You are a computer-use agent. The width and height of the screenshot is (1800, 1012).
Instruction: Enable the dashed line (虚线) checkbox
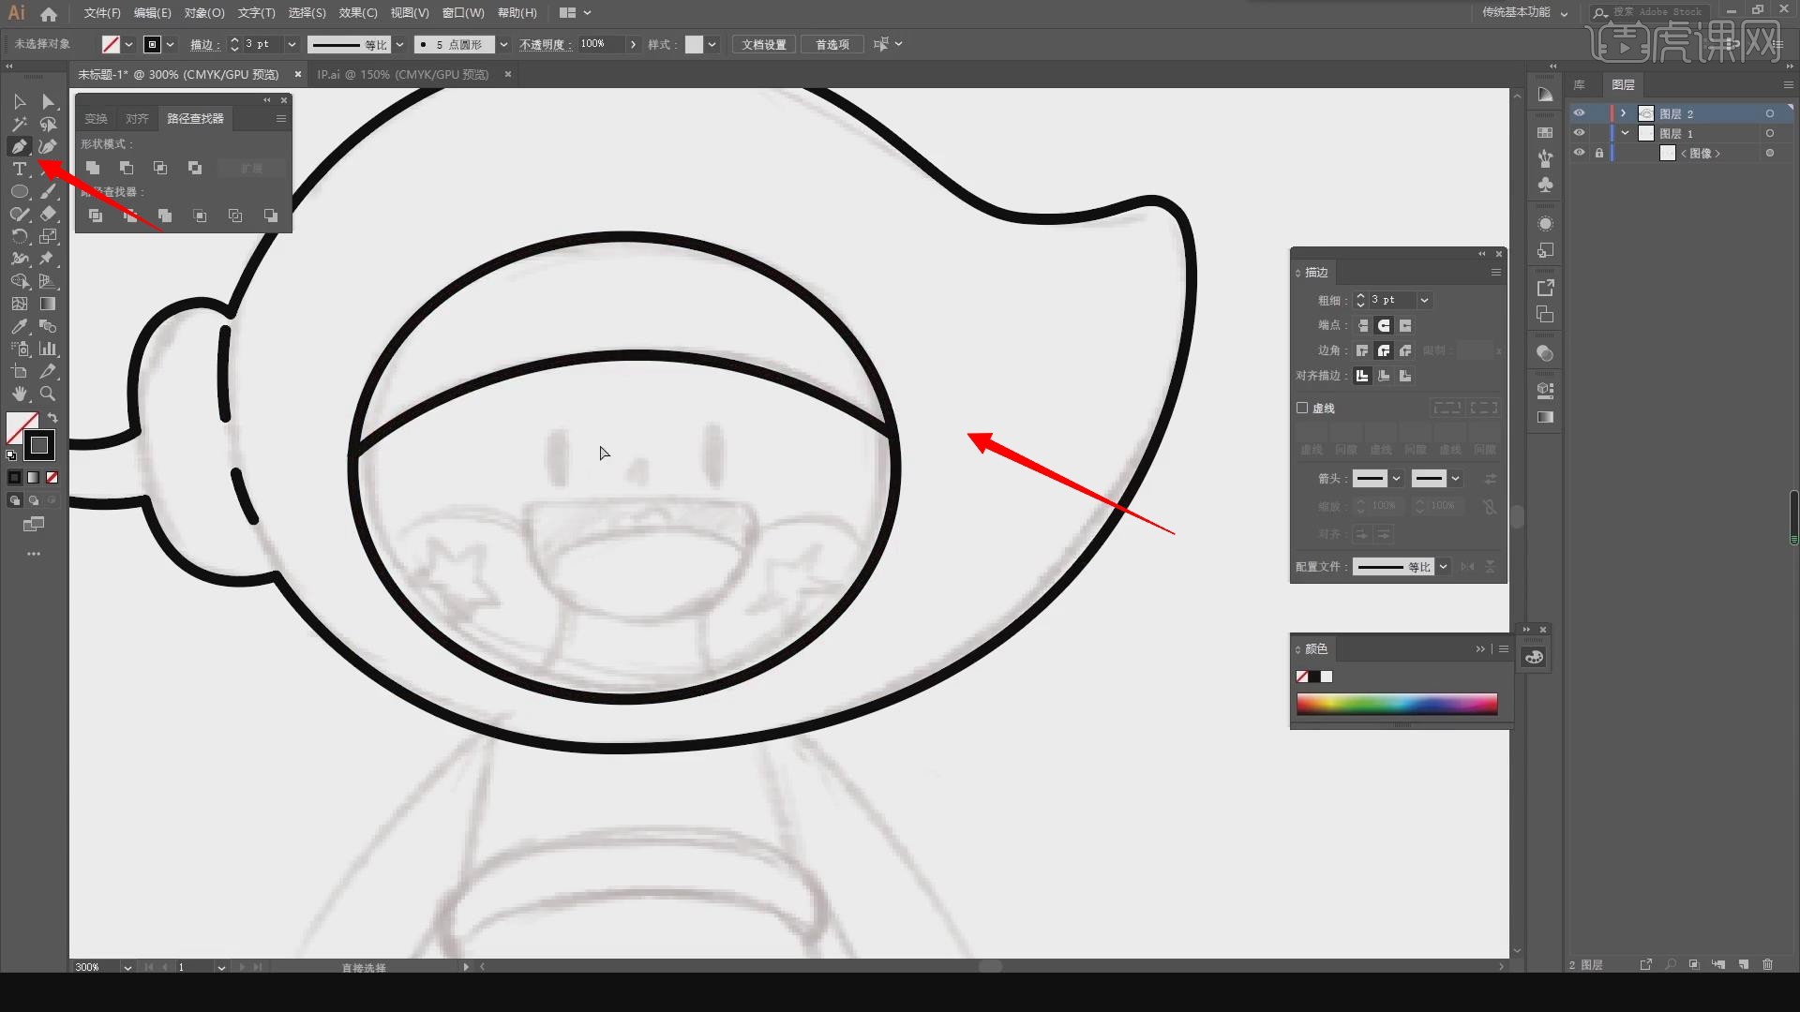coord(1302,408)
